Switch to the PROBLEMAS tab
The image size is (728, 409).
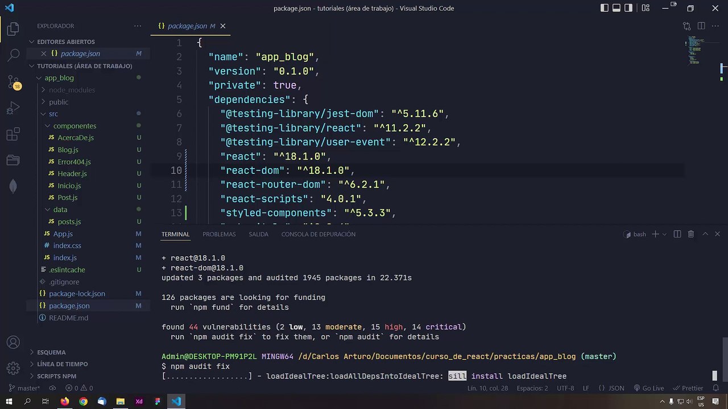pyautogui.click(x=219, y=234)
